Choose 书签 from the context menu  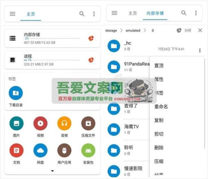click(159, 93)
